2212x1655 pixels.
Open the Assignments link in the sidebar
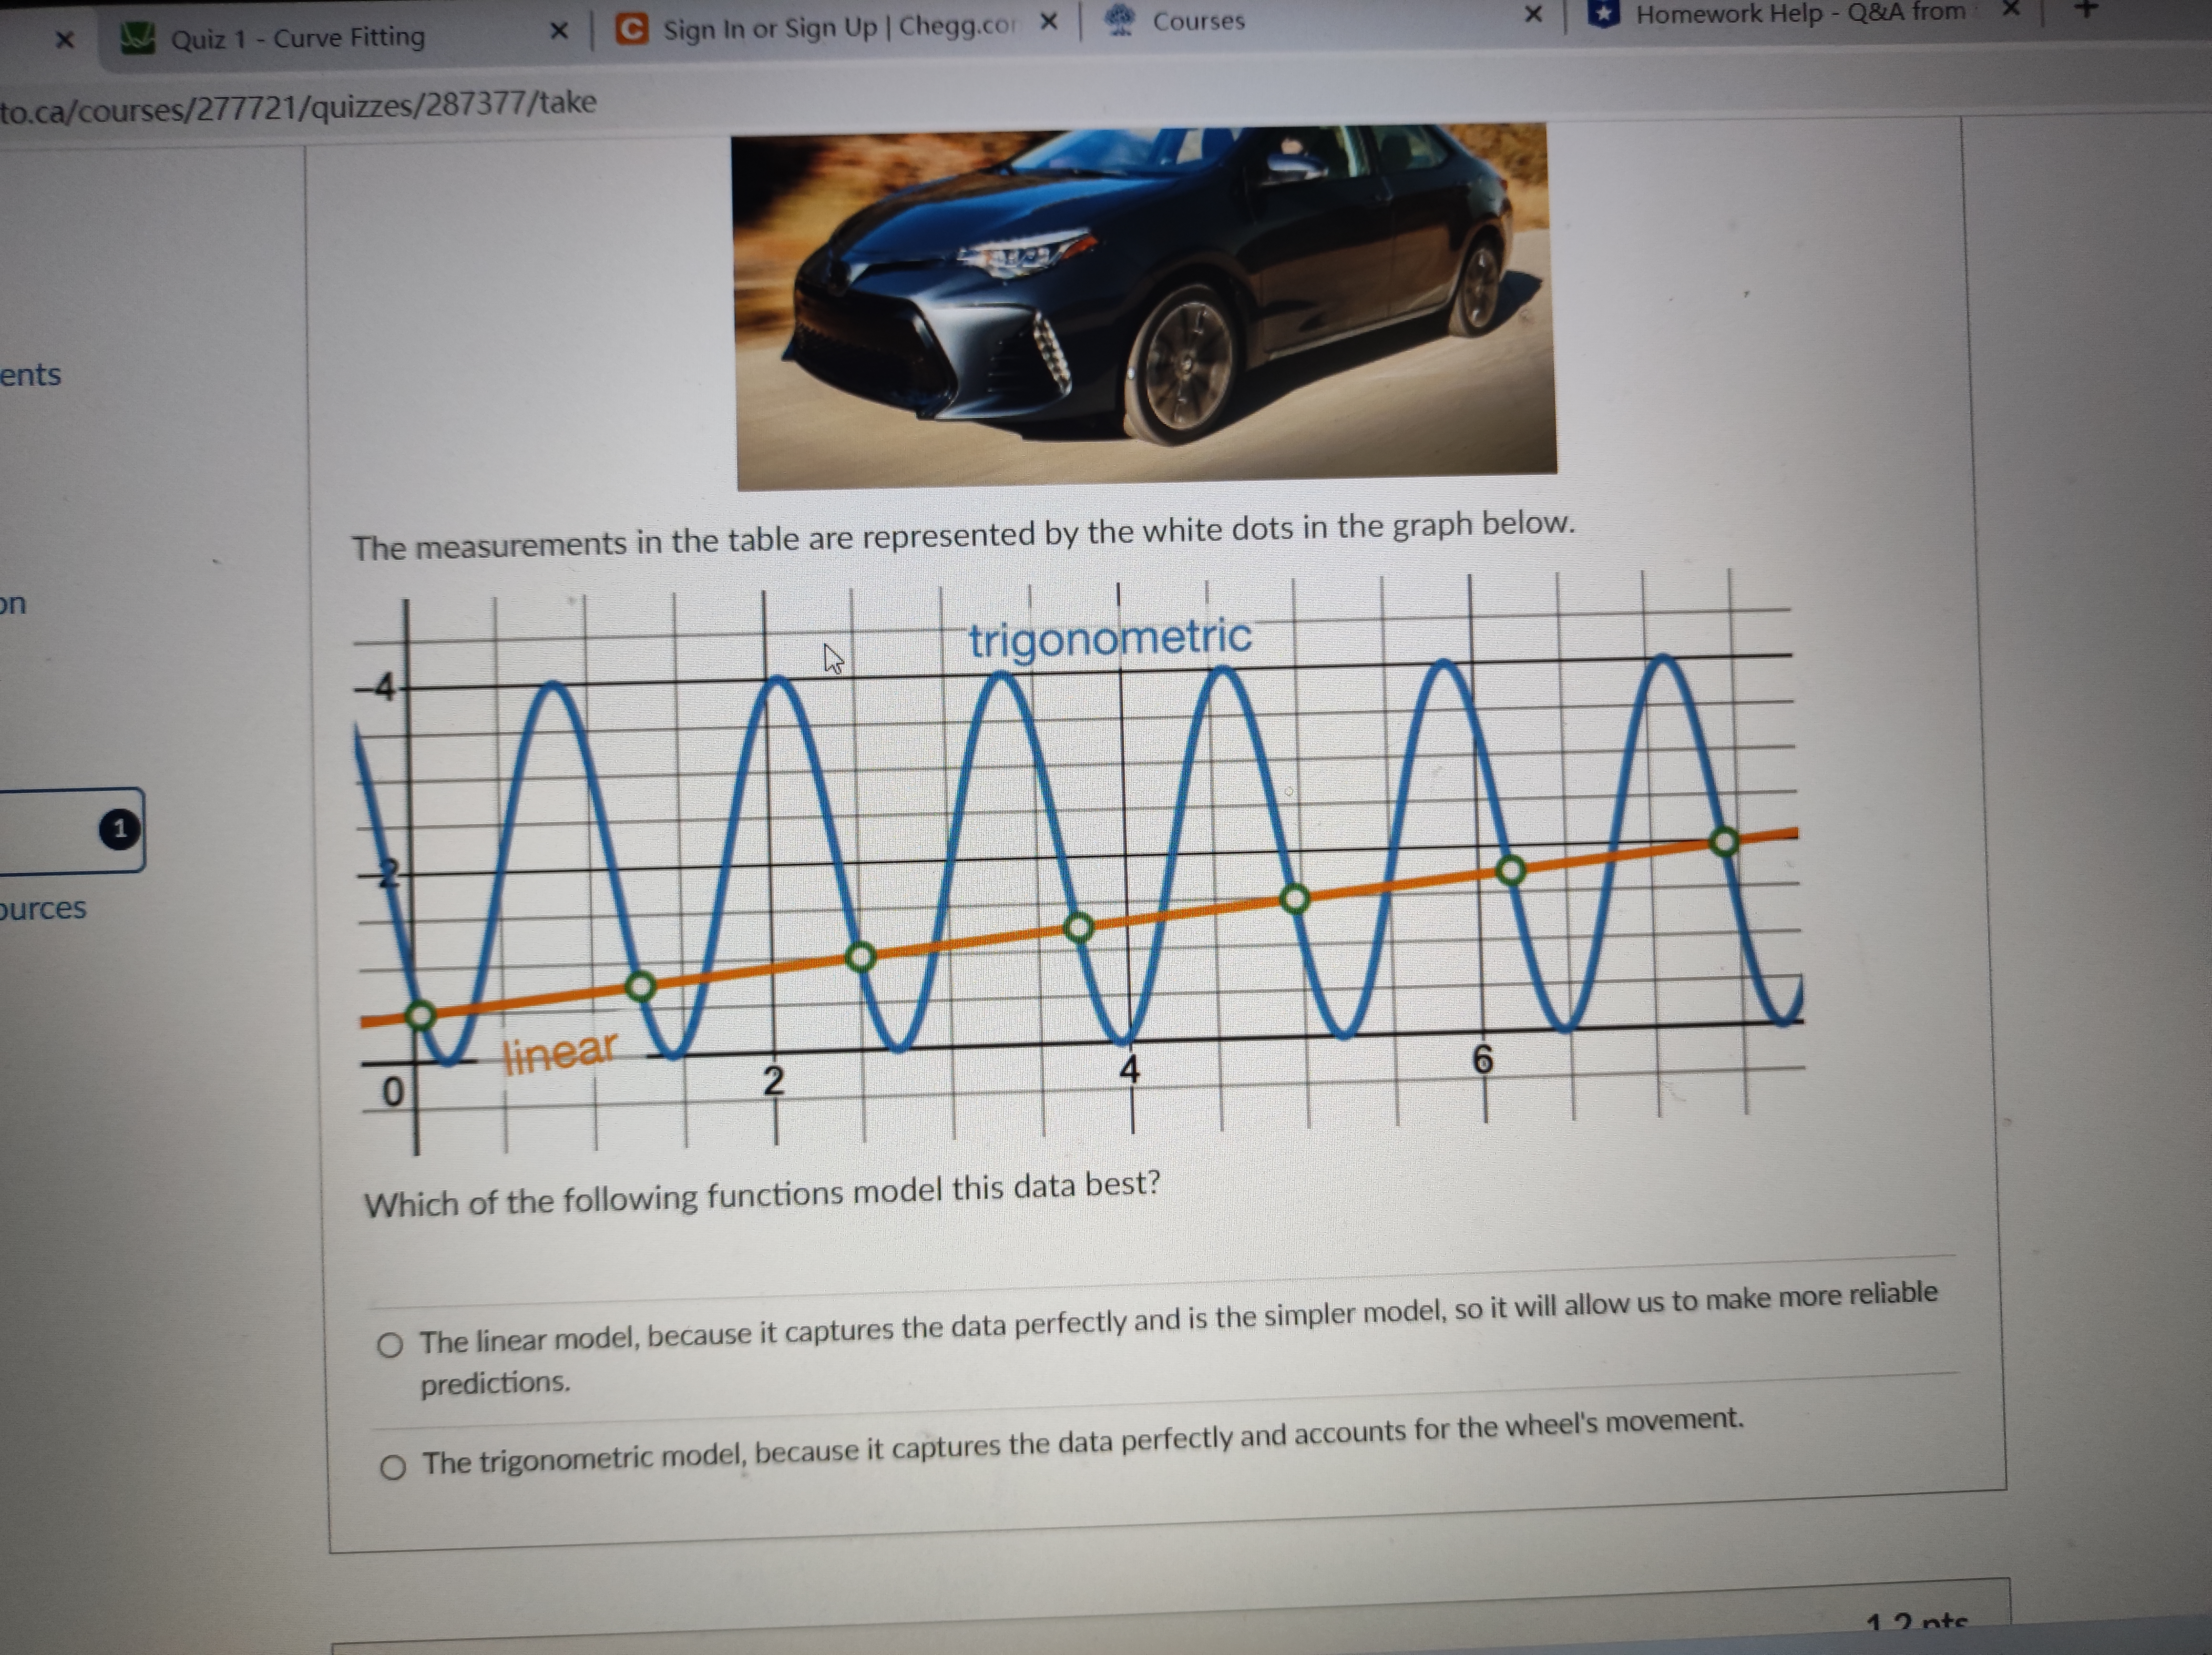click(x=31, y=375)
